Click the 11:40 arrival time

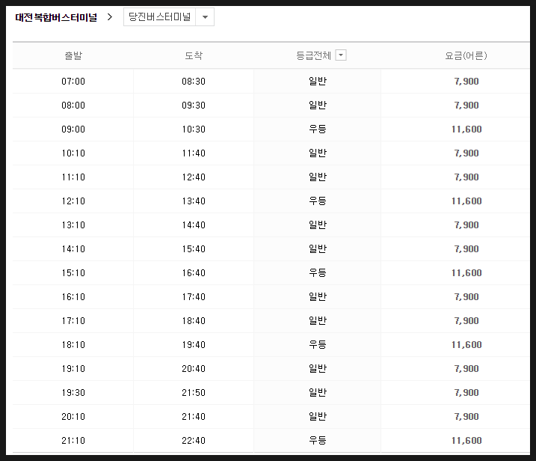click(x=194, y=153)
